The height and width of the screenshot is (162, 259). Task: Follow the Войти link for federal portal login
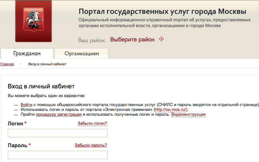pos(26,105)
